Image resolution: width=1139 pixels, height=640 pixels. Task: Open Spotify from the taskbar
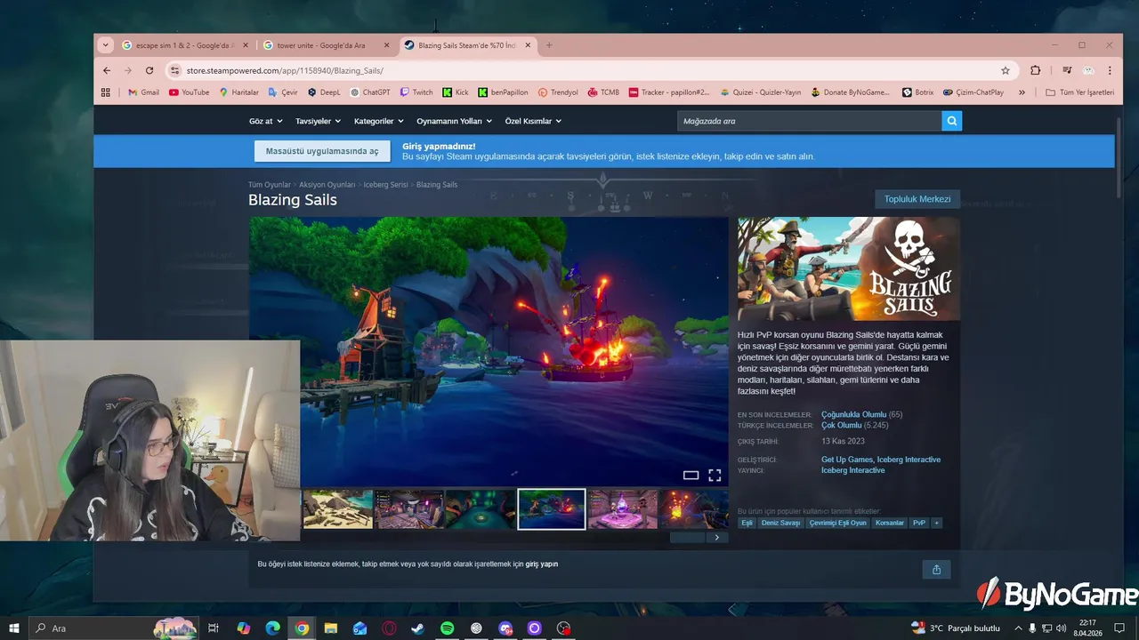click(447, 628)
